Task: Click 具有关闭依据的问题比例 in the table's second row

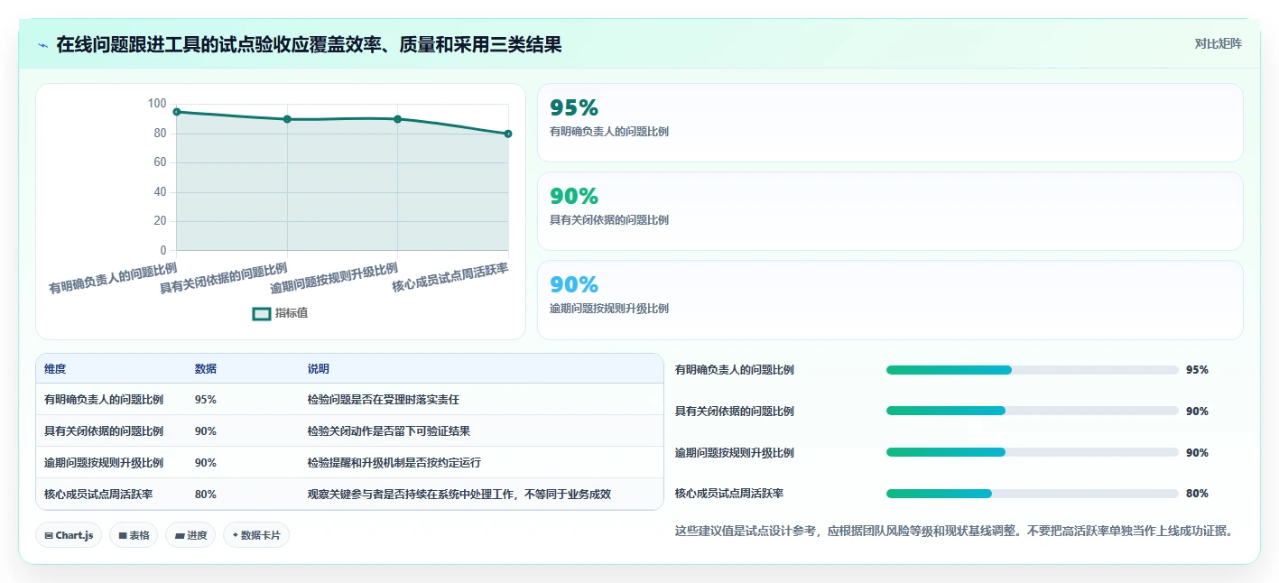Action: coord(104,431)
